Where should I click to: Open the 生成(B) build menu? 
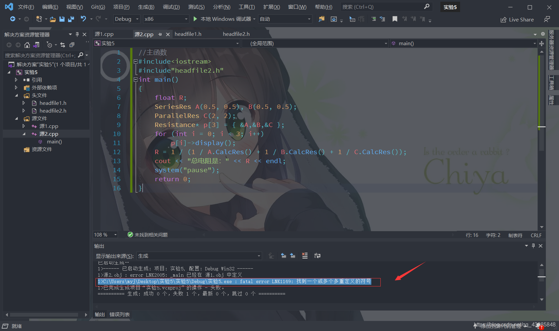(x=146, y=7)
